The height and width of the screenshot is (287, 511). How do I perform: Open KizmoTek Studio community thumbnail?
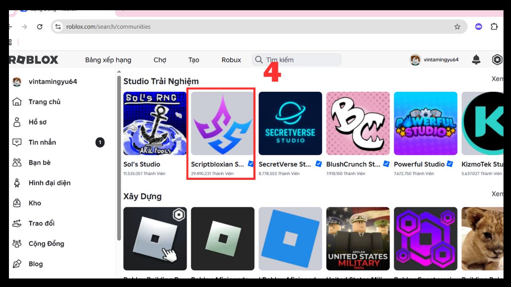click(x=482, y=123)
